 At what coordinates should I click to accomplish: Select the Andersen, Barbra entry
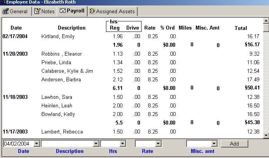point(61,80)
